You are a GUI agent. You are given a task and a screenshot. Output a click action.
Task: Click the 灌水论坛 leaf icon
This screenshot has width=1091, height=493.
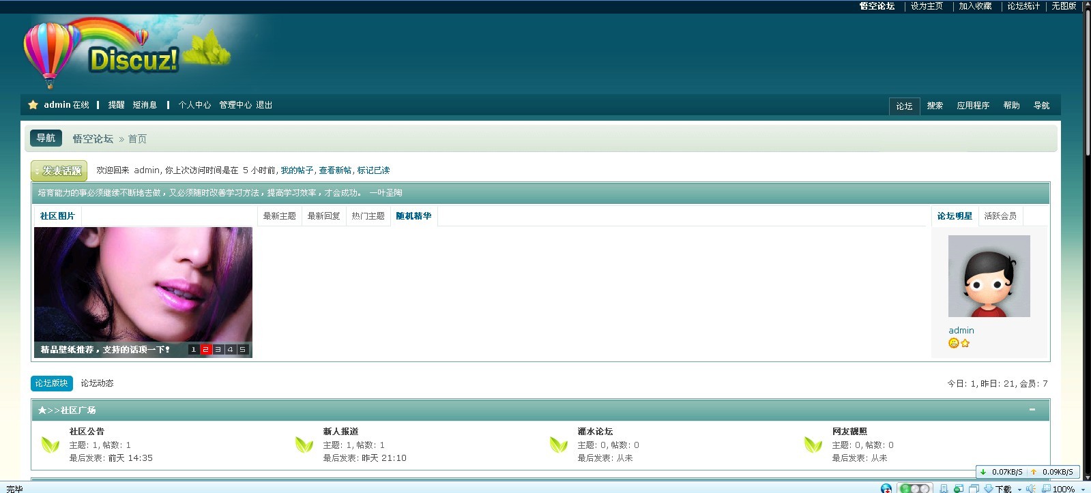coord(559,445)
